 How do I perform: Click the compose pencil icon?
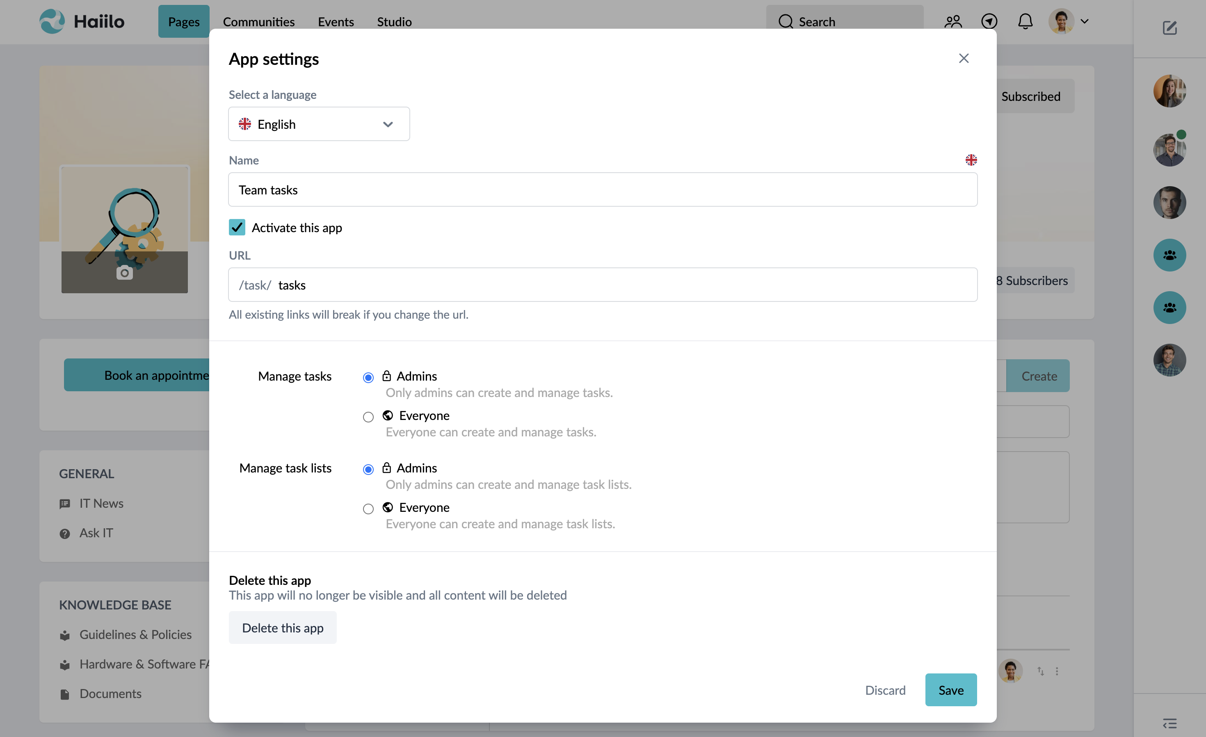[1170, 28]
